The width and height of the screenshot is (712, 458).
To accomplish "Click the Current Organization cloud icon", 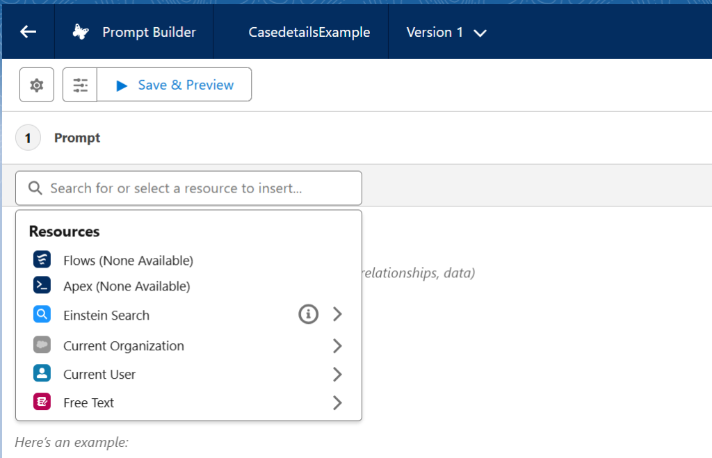I will pyautogui.click(x=42, y=345).
